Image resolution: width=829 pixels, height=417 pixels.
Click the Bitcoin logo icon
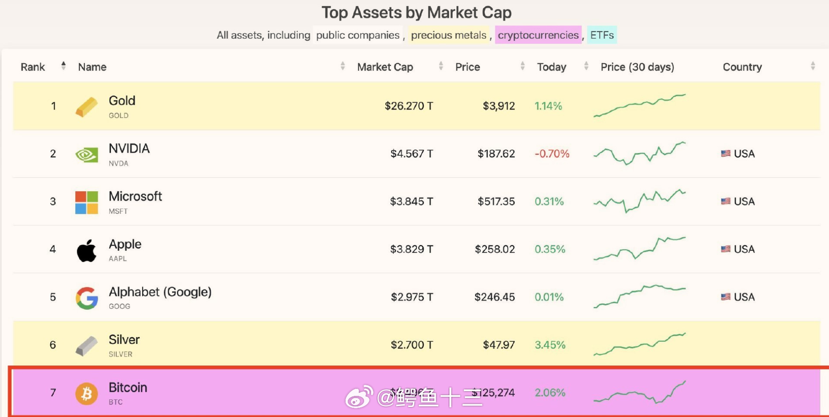point(86,393)
